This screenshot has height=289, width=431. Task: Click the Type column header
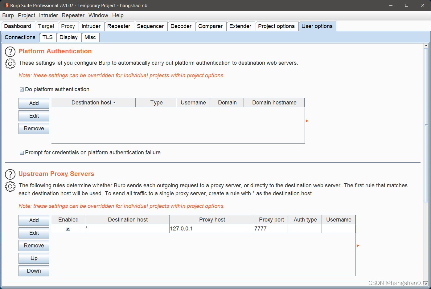click(x=156, y=103)
